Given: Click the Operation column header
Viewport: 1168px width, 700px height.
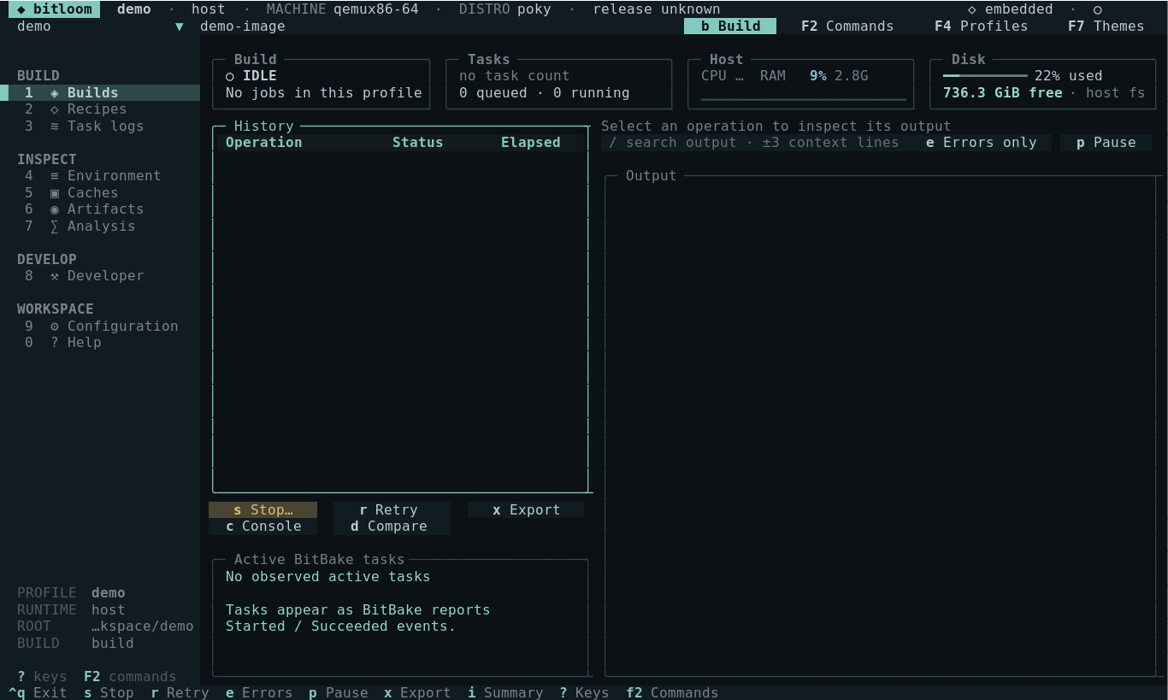Looking at the screenshot, I should coord(263,143).
